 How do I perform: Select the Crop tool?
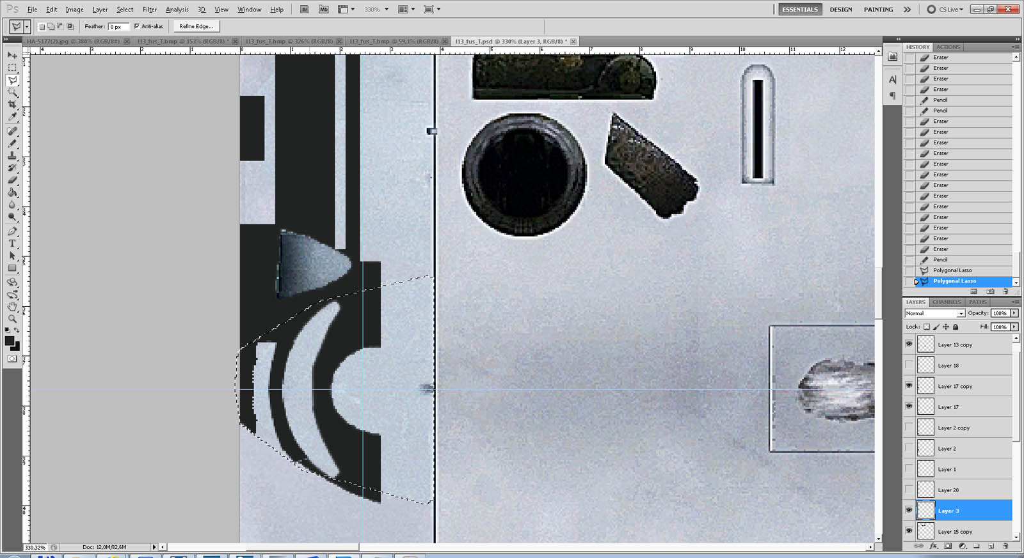[x=12, y=104]
